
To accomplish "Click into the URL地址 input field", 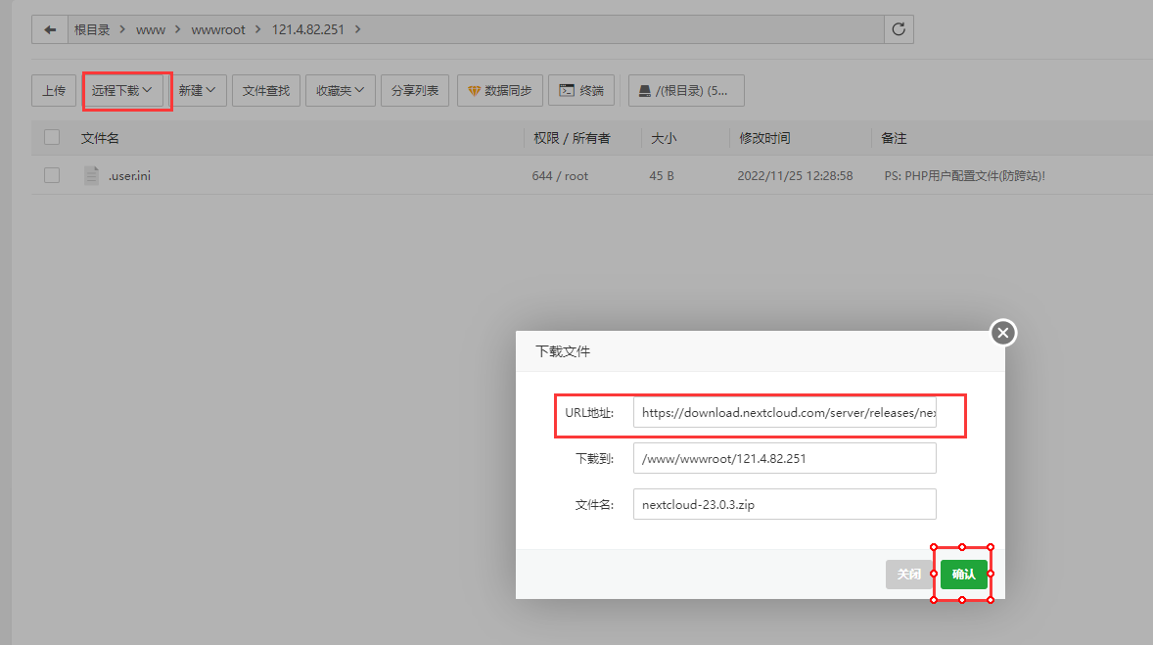I will coord(785,413).
